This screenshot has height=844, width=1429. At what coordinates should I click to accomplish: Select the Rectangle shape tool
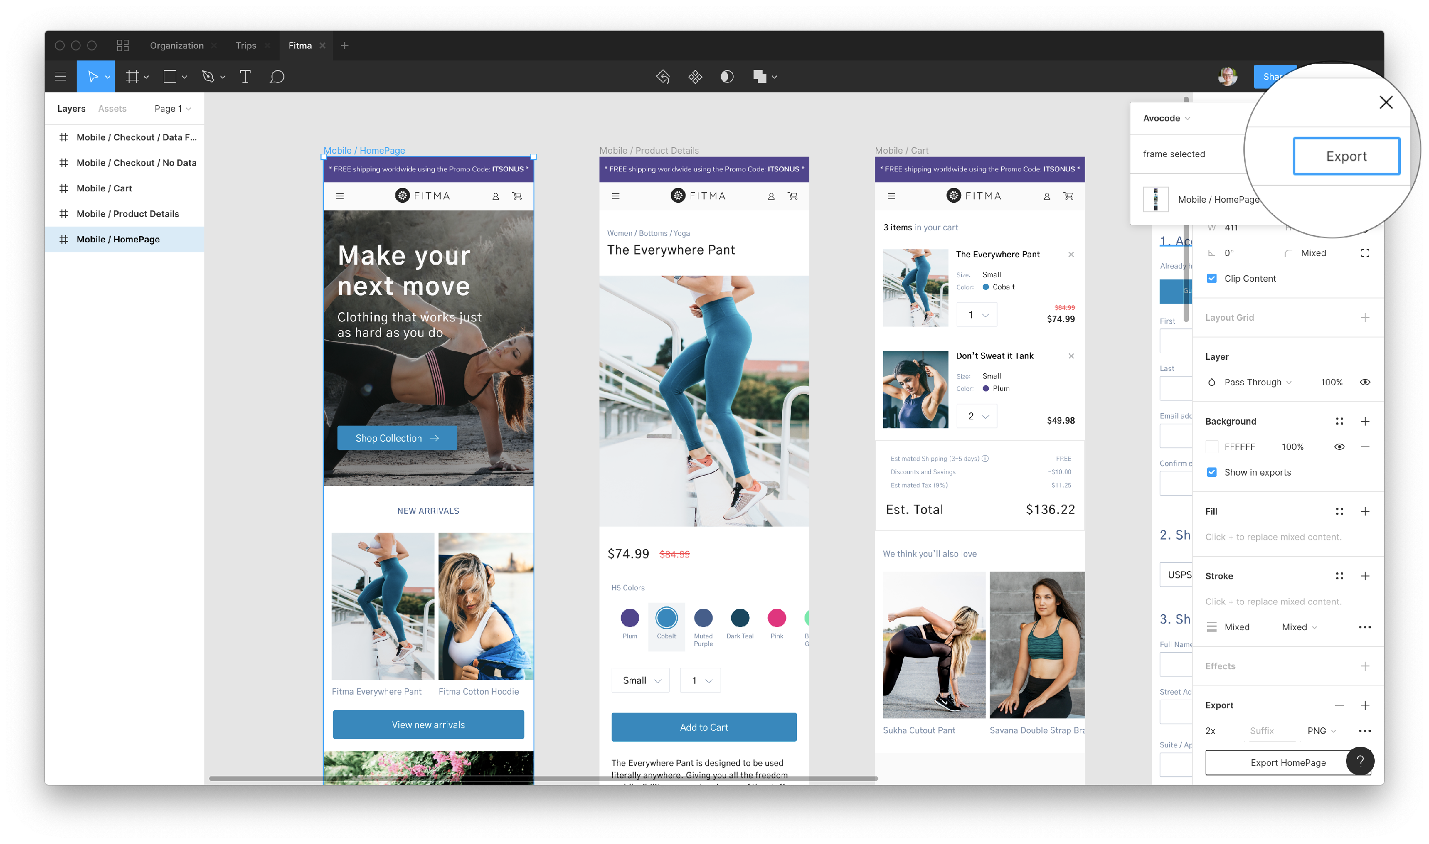[x=170, y=77]
